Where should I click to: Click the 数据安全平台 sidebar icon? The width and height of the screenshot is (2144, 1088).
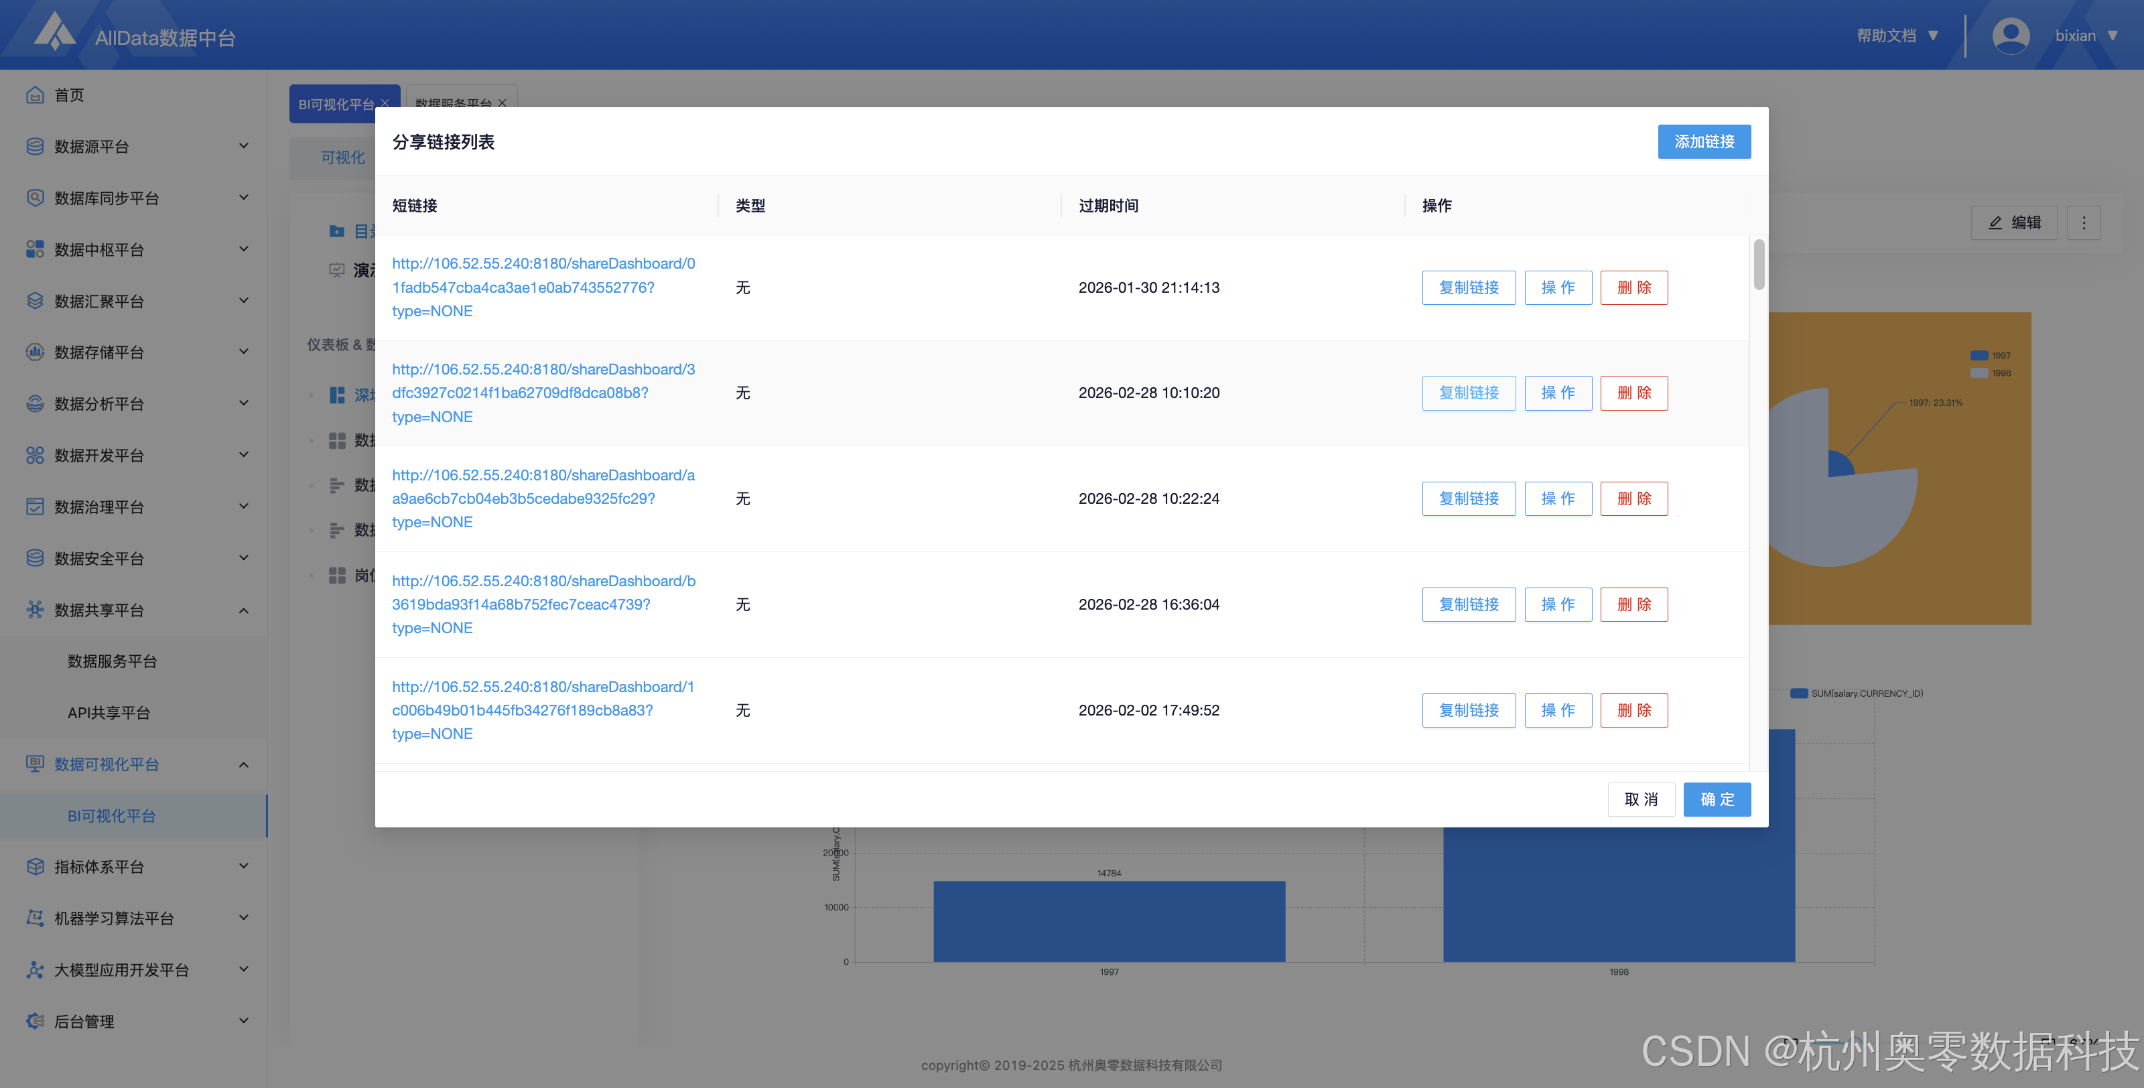tap(34, 559)
